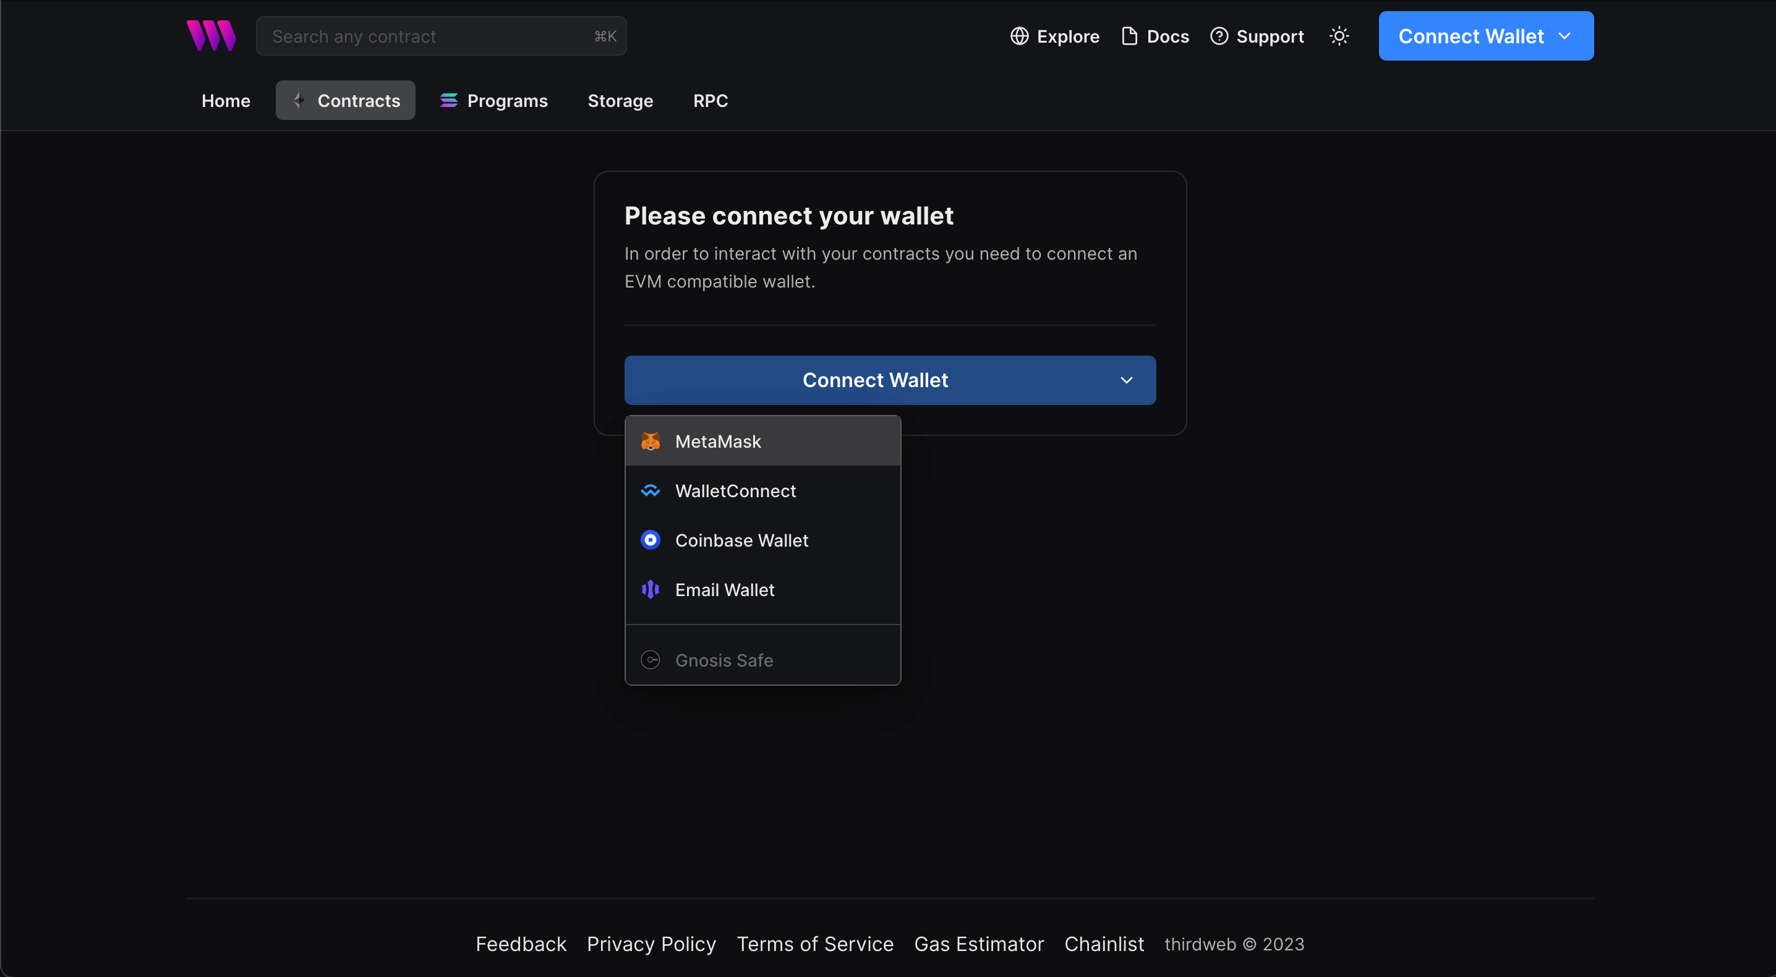The image size is (1776, 977).
Task: Click the Privacy Policy link
Action: [x=651, y=944]
